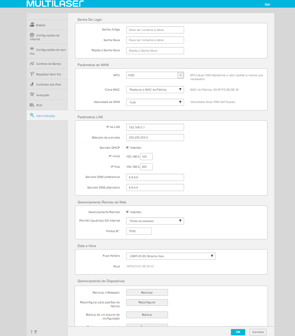Click the Administração gears icon
The height and width of the screenshot is (336, 295).
(32, 115)
